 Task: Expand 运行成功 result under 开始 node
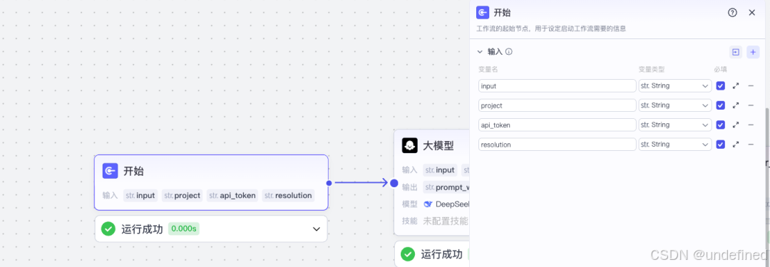pyautogui.click(x=317, y=229)
